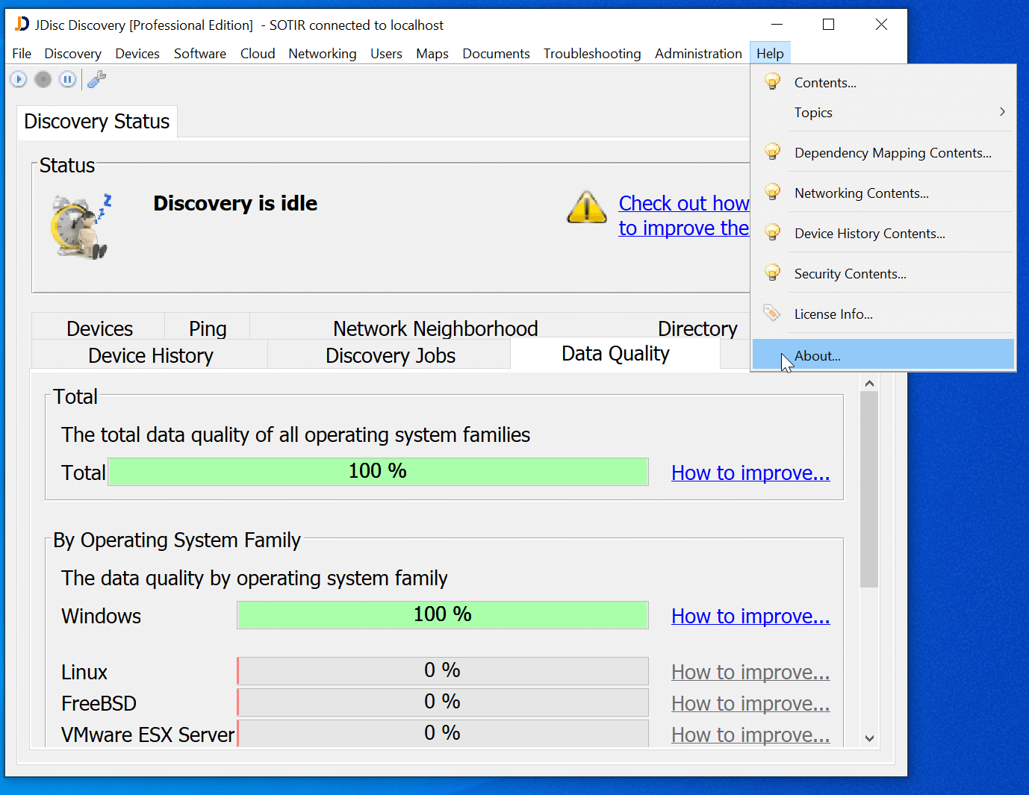This screenshot has width=1029, height=795.
Task: Select About... from the Help menu
Action: coord(817,355)
